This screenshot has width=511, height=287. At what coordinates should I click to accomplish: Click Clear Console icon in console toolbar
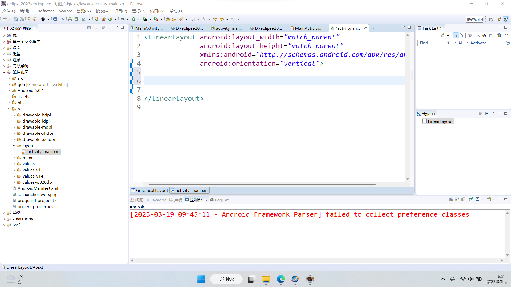pos(451,199)
